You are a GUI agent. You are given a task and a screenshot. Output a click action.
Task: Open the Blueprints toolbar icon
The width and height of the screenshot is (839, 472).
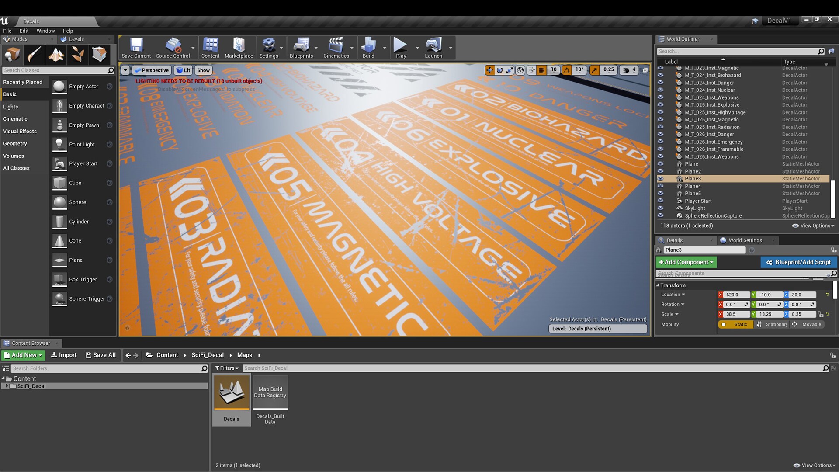302,47
